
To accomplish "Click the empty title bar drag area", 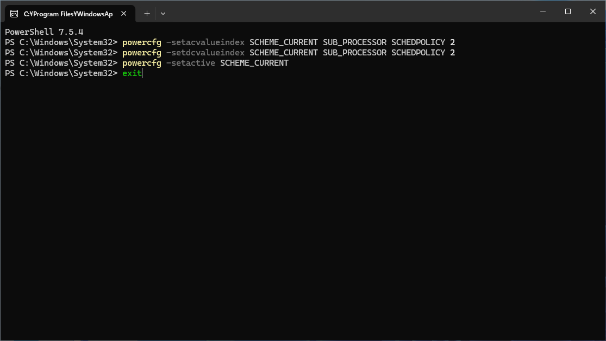I will pos(348,11).
